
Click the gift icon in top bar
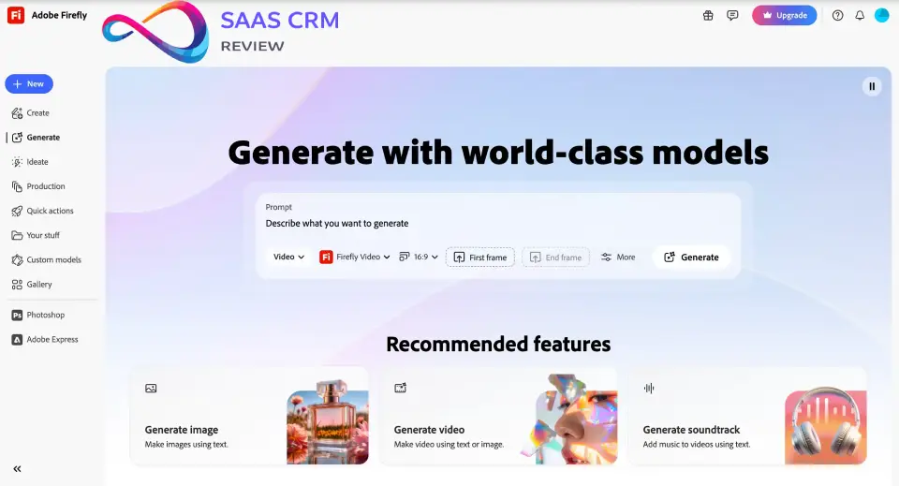click(x=708, y=15)
